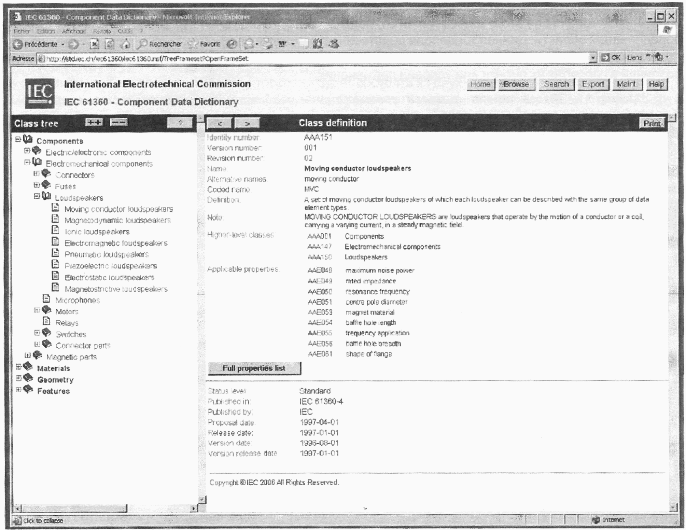Viewport: 686px width, 530px height.
Task: Expand all with the ++ button
Action: (x=94, y=122)
